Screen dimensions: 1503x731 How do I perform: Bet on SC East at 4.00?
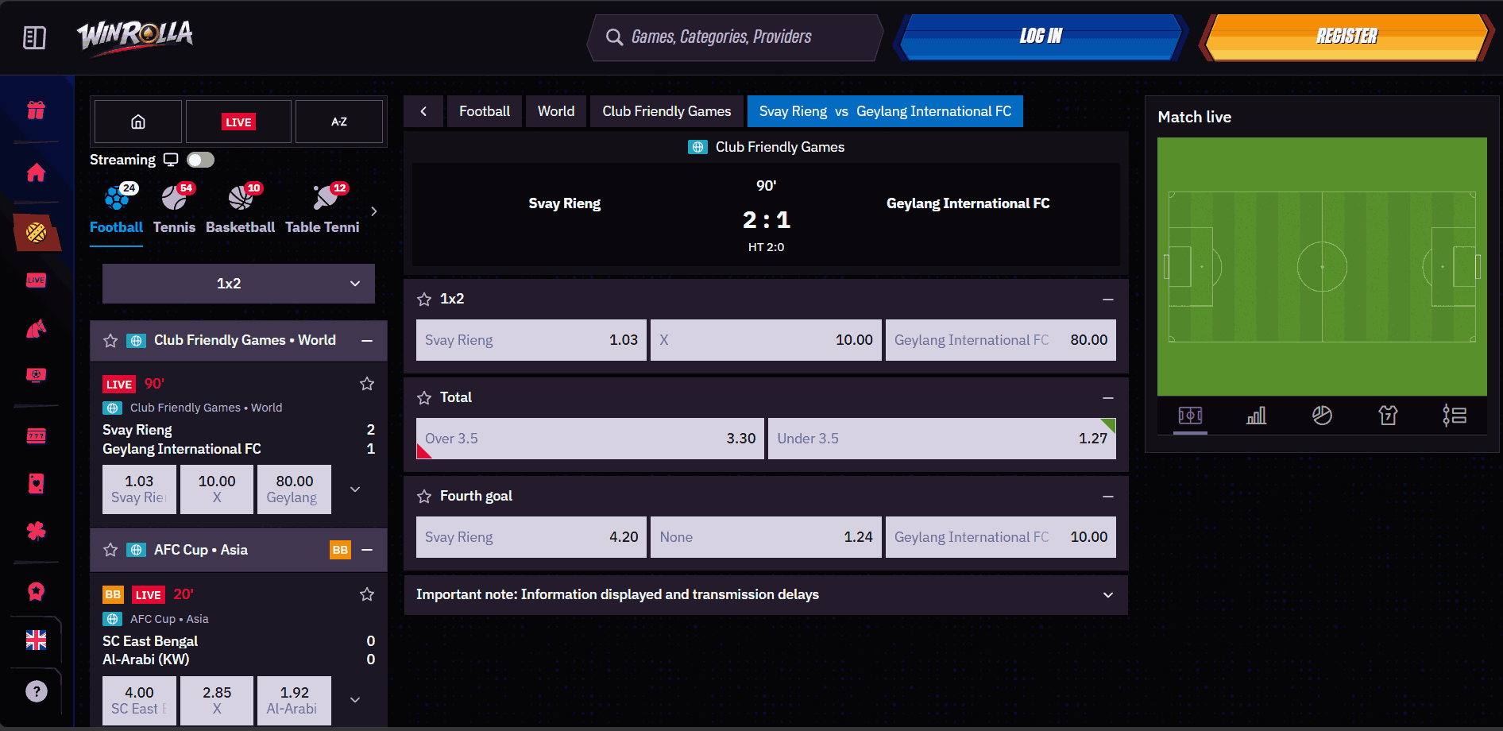[139, 700]
